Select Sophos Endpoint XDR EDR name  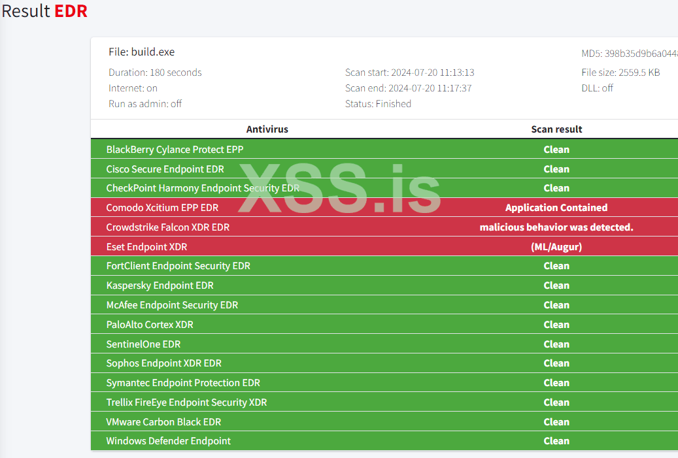coord(164,363)
